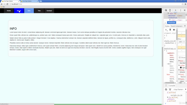Clear the console with the no-entry icon
Image resolution: width=187 pixels, height=105 pixels.
166,90
